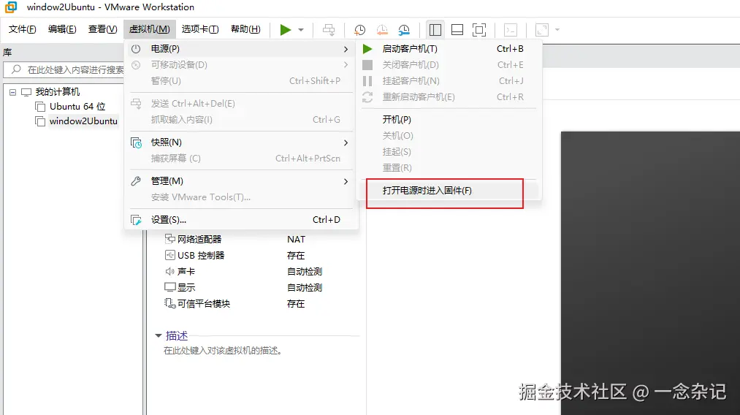Choose 设置(S)... menu entry

tap(241, 220)
